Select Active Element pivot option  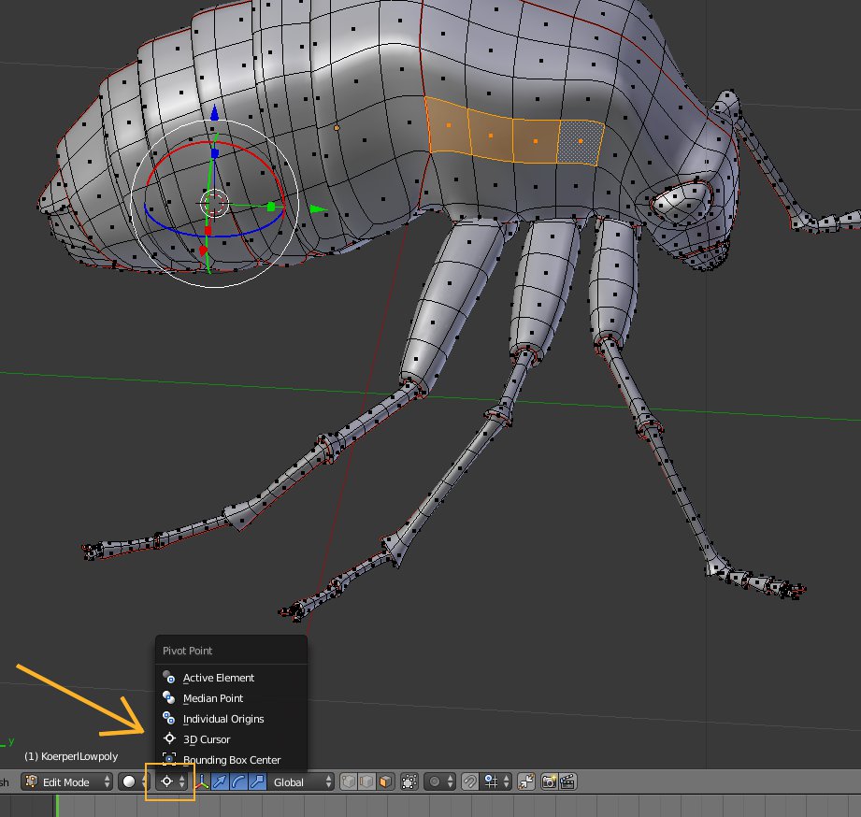pyautogui.click(x=218, y=678)
